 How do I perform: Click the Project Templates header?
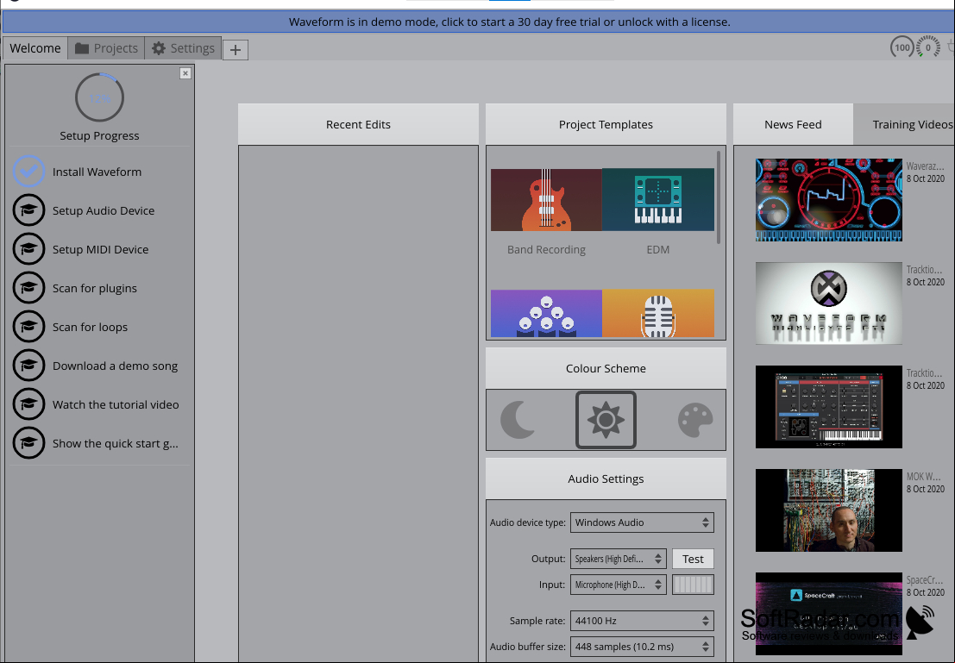(606, 124)
